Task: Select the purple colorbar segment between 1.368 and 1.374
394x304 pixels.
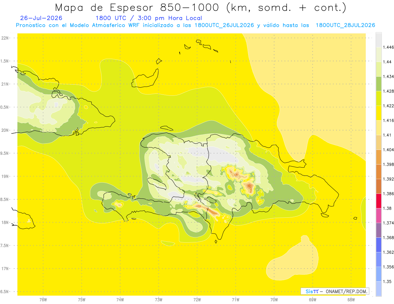Action: (x=379, y=230)
